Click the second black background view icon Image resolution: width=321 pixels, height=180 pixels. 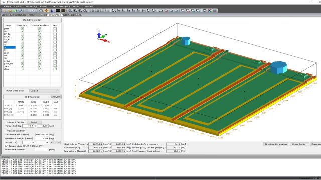click(63, 11)
